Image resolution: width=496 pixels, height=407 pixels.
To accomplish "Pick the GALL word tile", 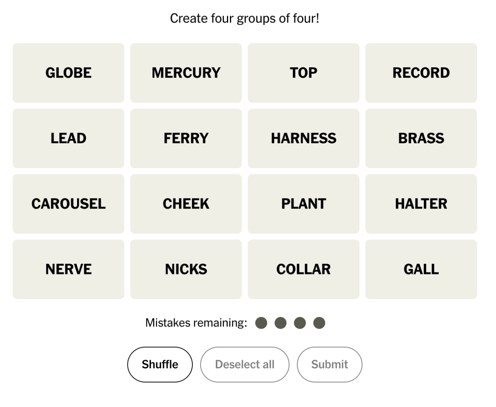I will click(421, 269).
